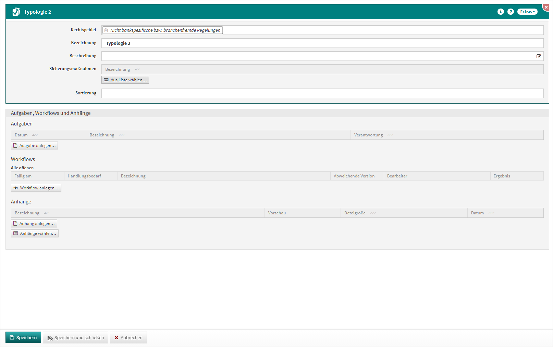
Task: Click Speichern und schließen
Action: [75, 337]
